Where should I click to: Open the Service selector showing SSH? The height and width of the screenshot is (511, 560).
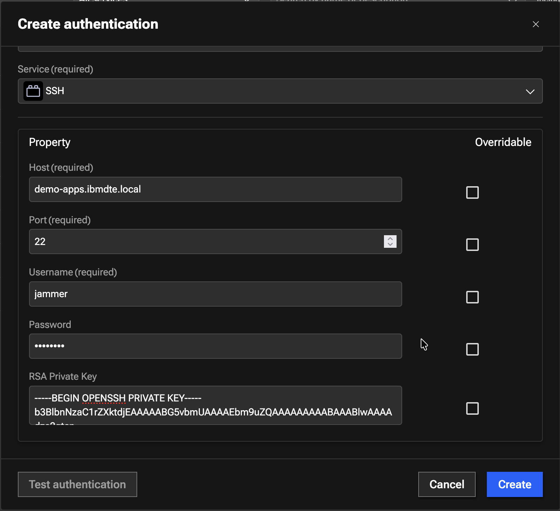pyautogui.click(x=280, y=91)
